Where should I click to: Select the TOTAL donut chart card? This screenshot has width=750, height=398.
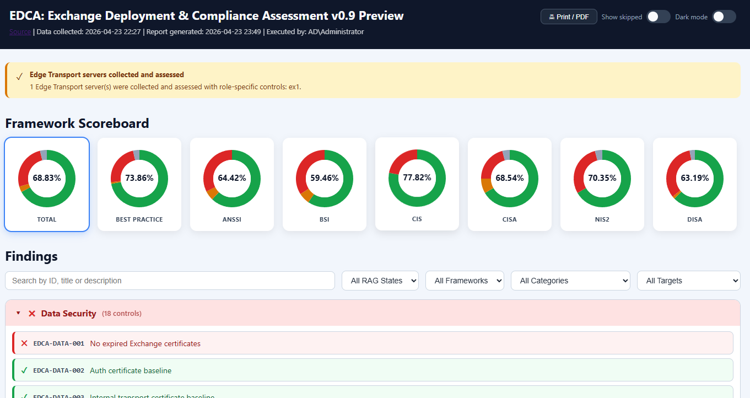tap(47, 184)
